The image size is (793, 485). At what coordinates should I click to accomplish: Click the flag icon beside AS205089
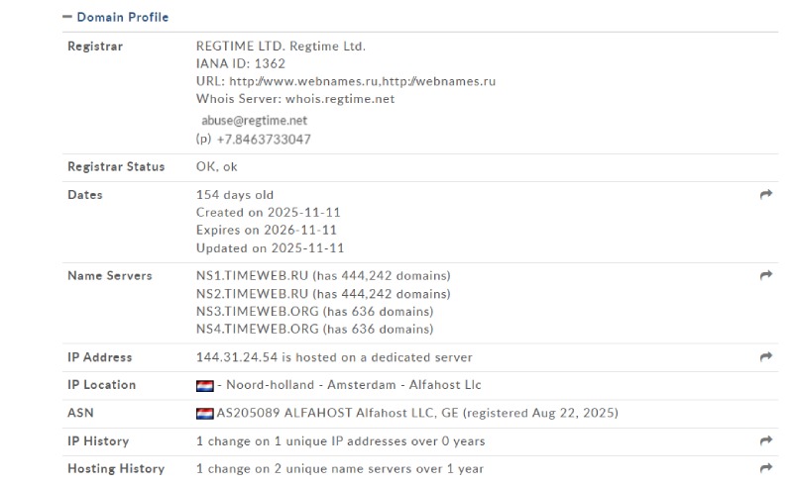[x=205, y=413]
